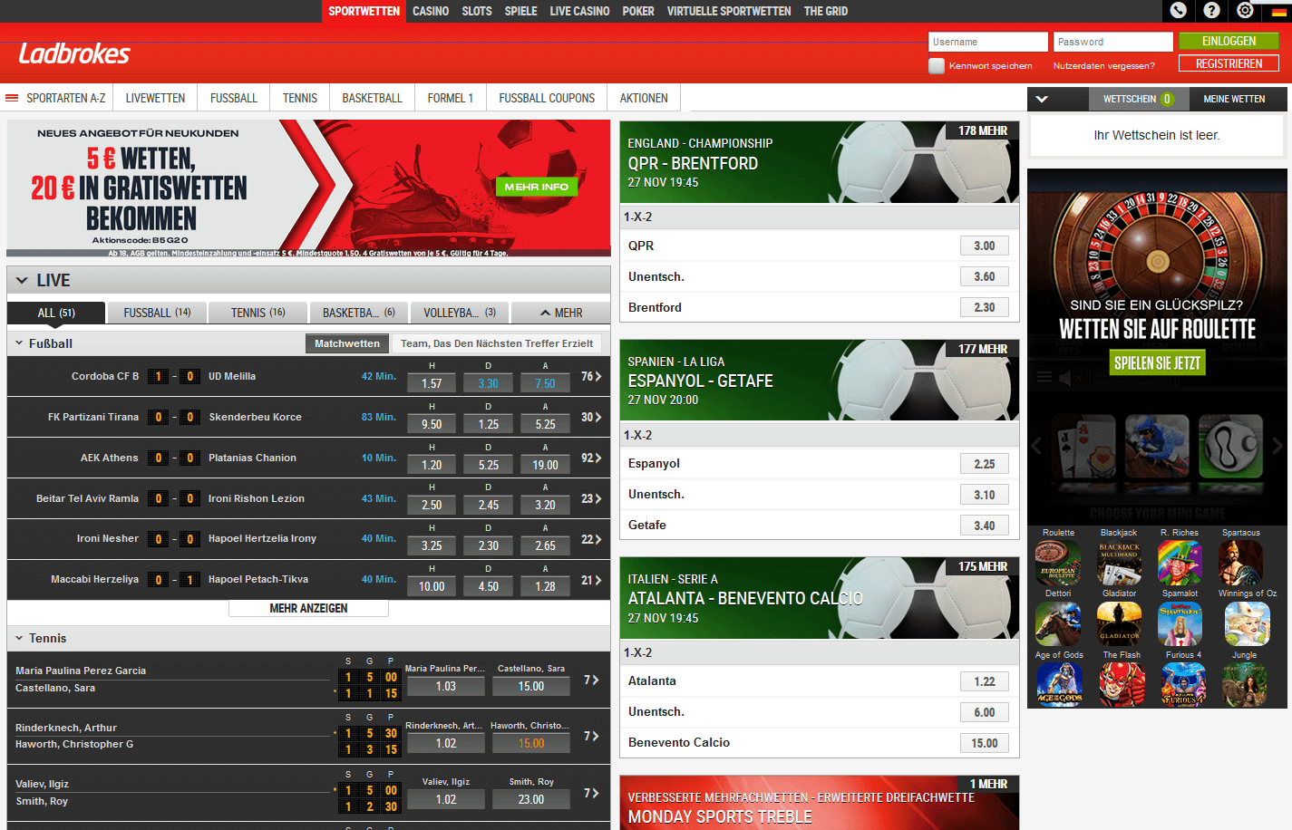Expand markets for Valiev vs Smith tennis match
The height and width of the screenshot is (830, 1292).
tap(592, 793)
